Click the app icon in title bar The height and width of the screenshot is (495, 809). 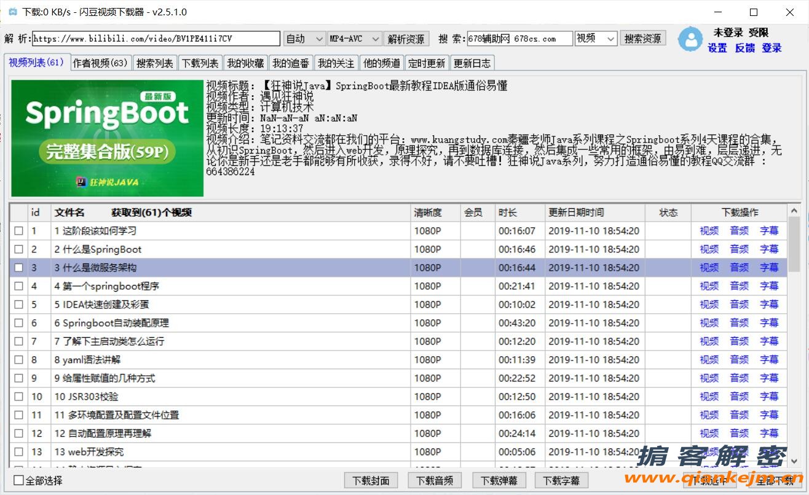click(12, 12)
